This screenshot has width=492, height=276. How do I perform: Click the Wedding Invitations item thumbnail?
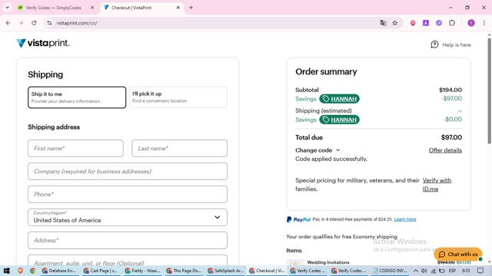click(x=295, y=262)
